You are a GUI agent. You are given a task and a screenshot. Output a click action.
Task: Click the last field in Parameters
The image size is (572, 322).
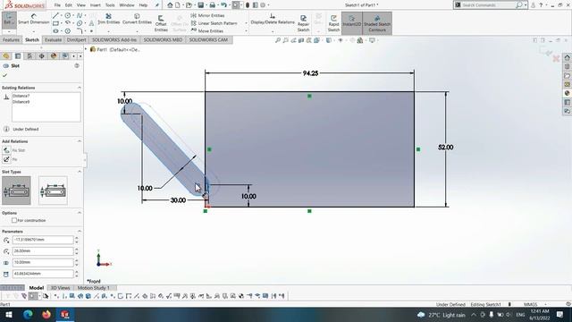(x=43, y=274)
